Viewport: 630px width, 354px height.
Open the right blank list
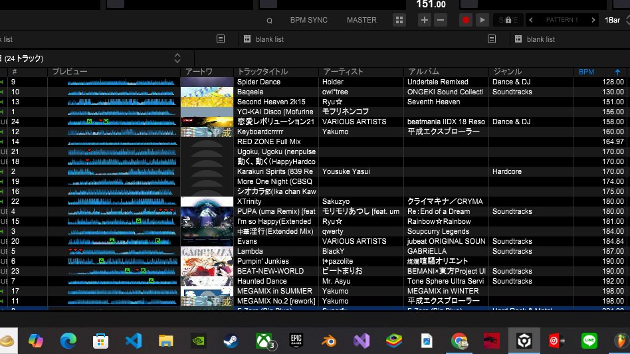click(x=541, y=39)
